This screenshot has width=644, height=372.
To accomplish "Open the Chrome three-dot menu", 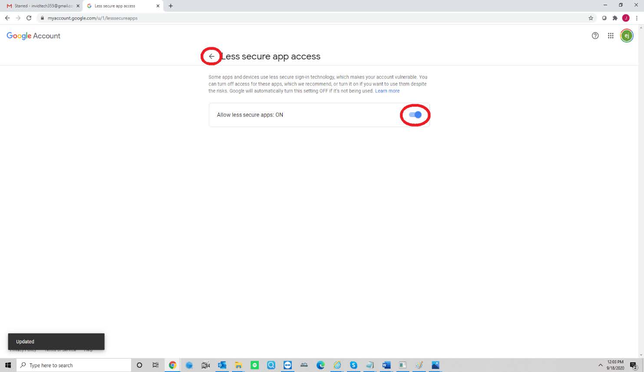I will pos(637,18).
